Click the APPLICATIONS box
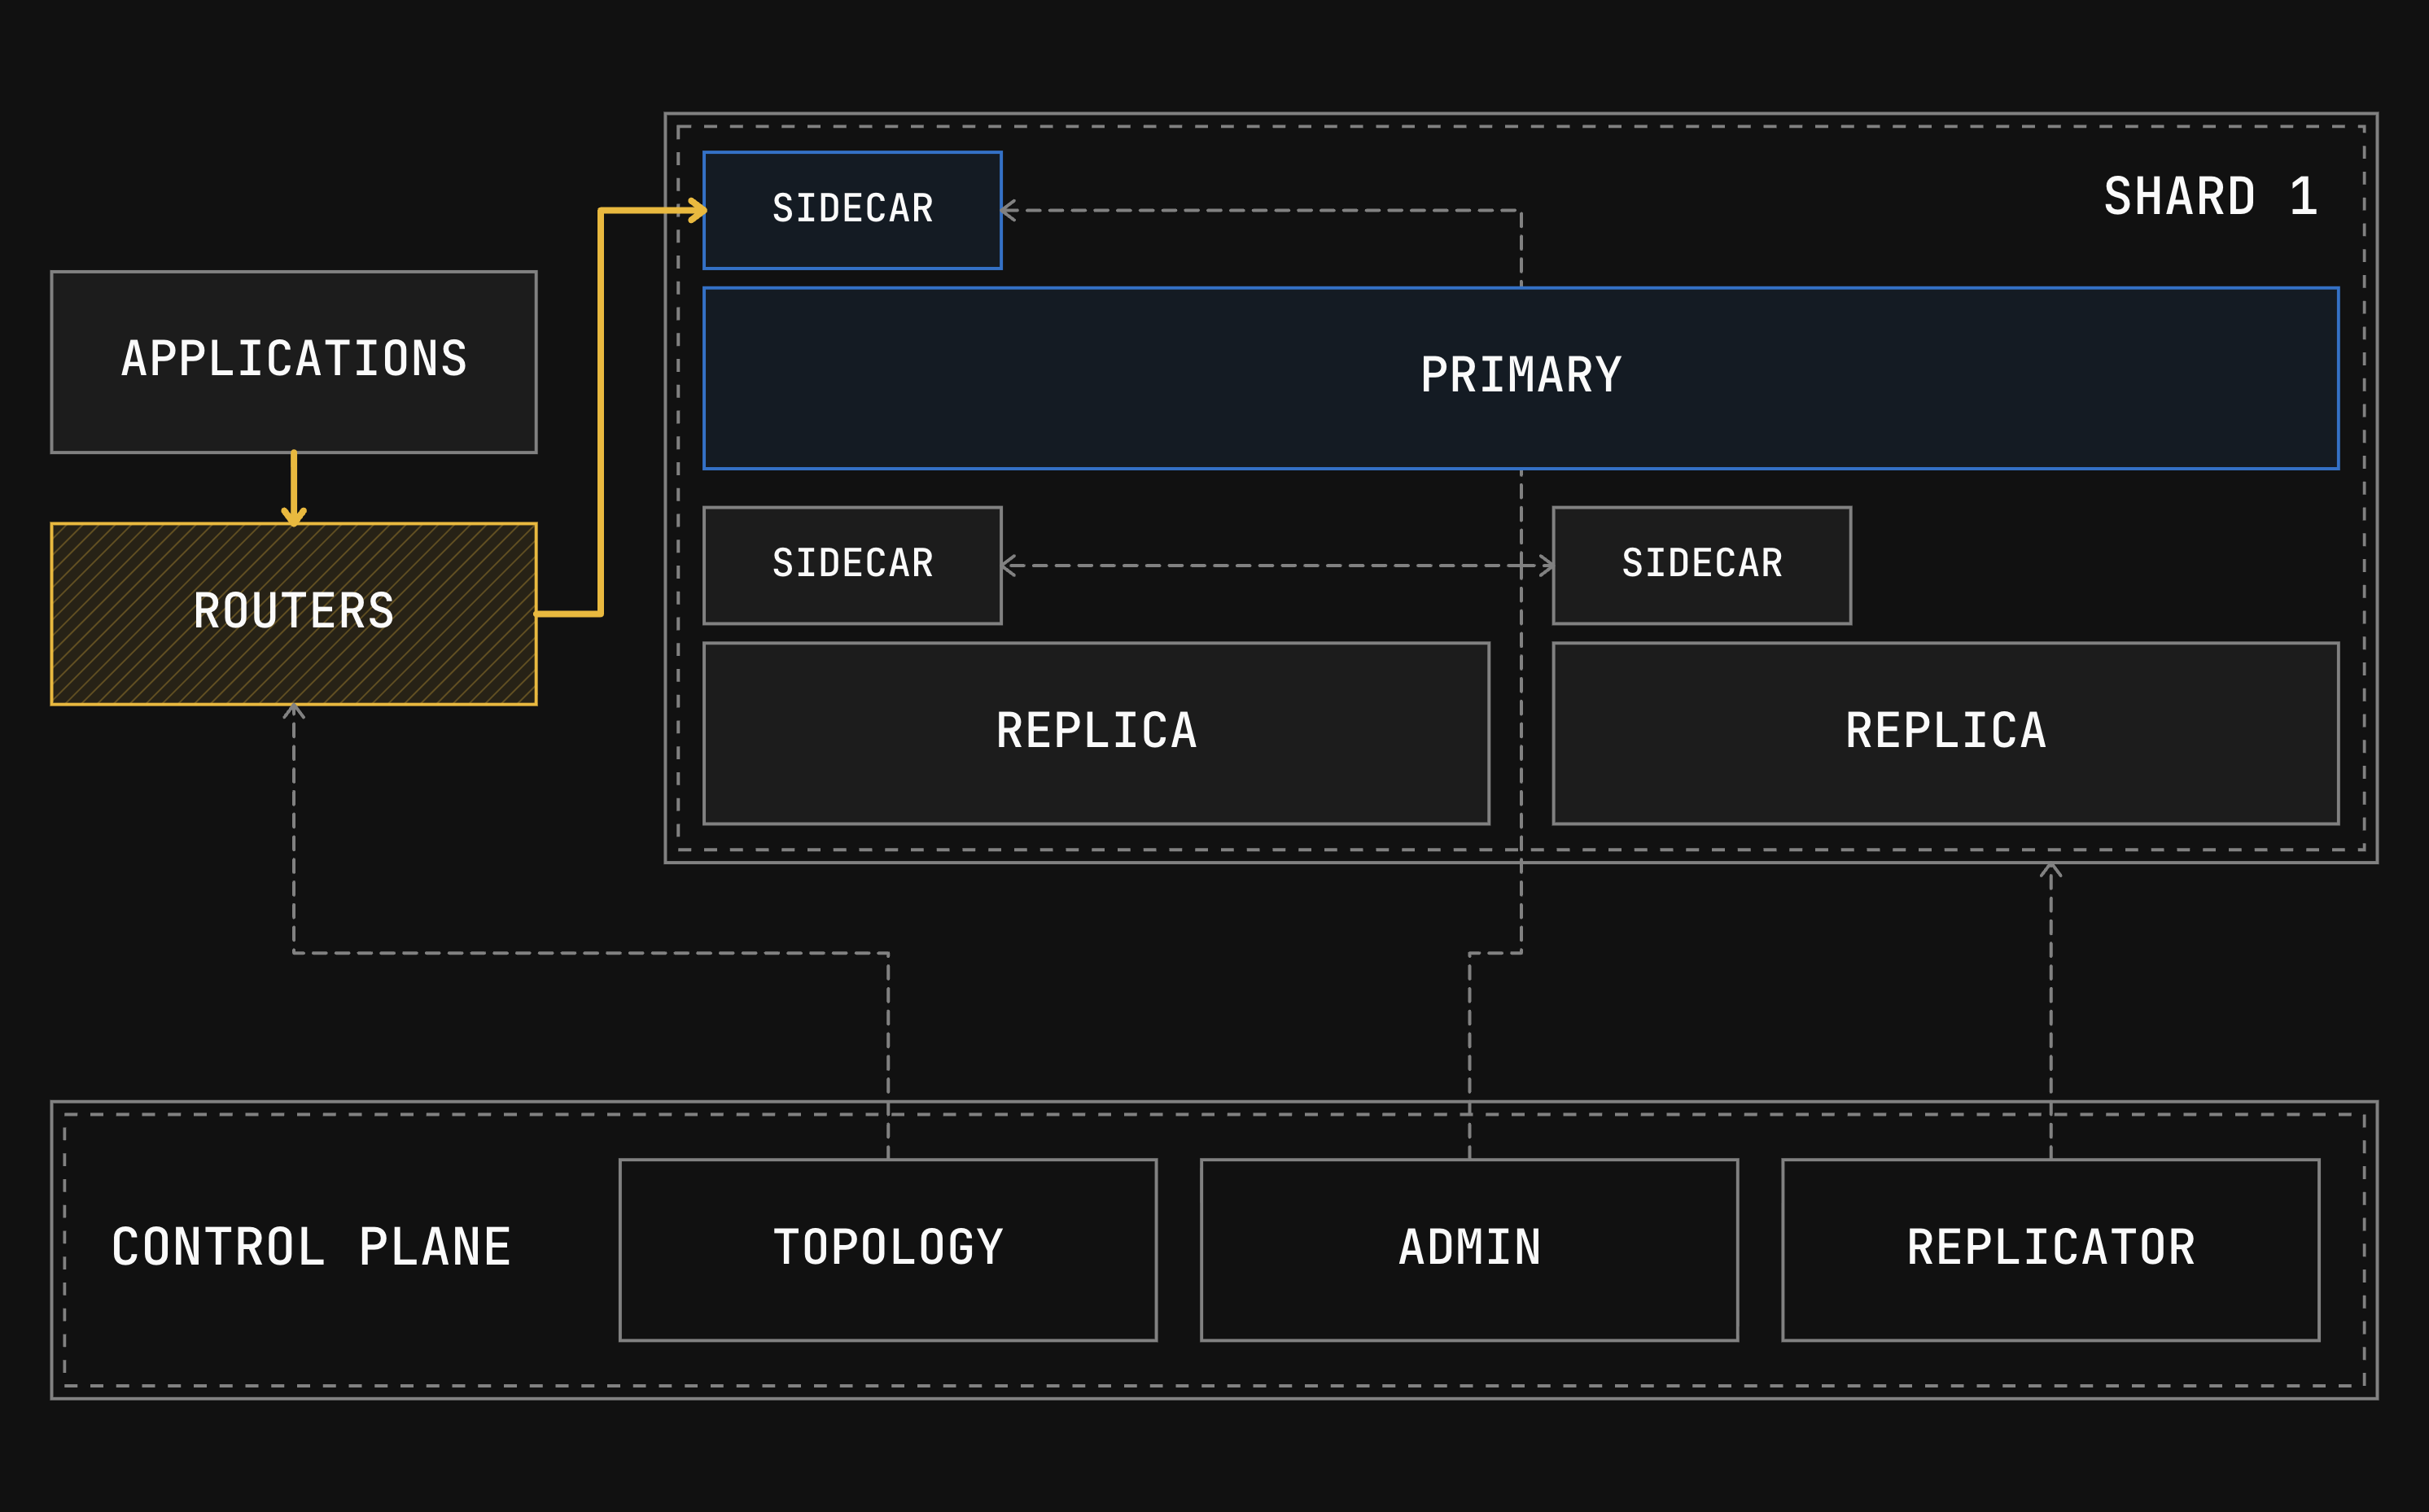Image resolution: width=2429 pixels, height=1512 pixels. pos(294,362)
